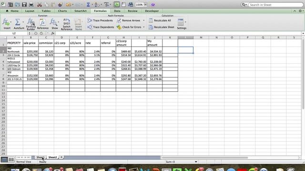
Task: Expand the AutoSum ribbon dropdown arrow
Action: coord(23,22)
